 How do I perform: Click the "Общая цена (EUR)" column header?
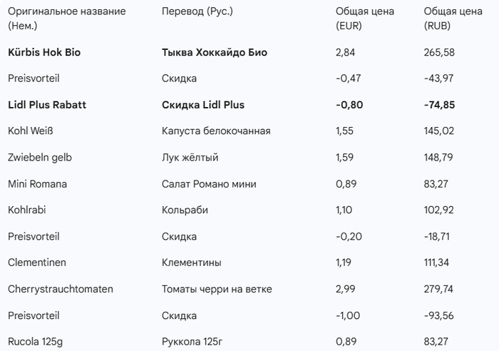[x=364, y=19]
